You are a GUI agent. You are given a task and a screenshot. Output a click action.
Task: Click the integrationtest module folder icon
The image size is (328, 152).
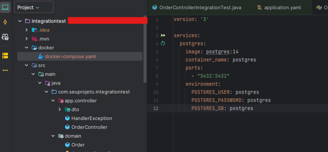tap(27, 21)
